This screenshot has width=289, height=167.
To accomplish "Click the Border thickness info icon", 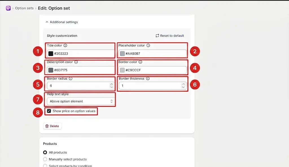I will click(x=148, y=79).
